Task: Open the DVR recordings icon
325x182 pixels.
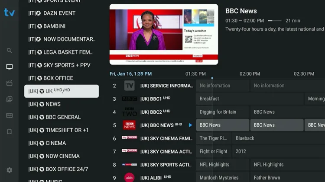Action: (9, 115)
